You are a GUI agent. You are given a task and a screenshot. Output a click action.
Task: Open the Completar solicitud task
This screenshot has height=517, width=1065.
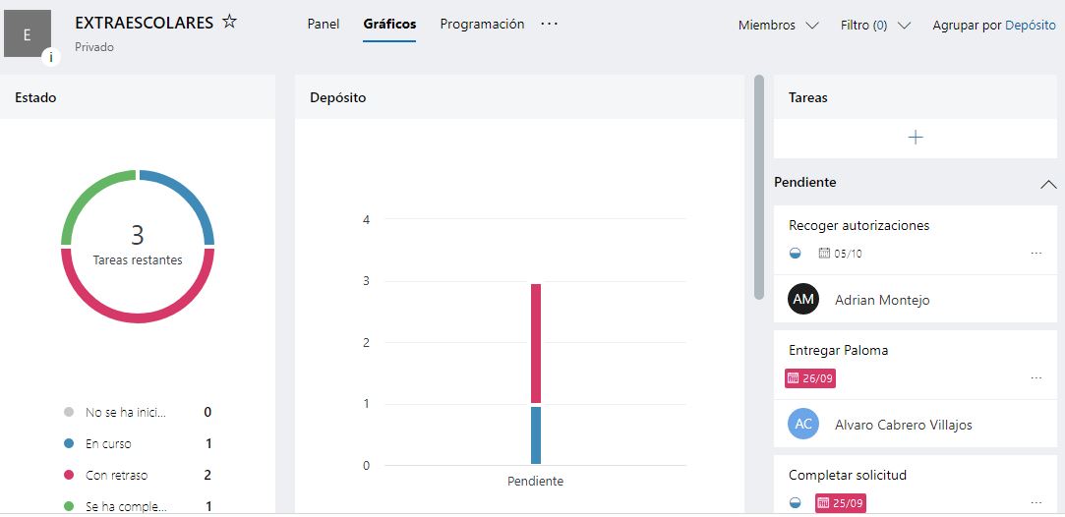848,475
